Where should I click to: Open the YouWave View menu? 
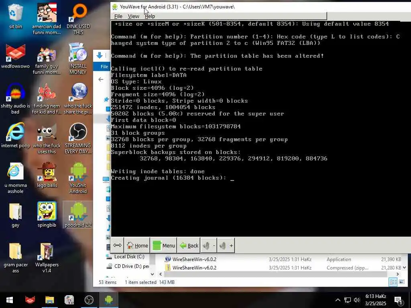click(133, 16)
